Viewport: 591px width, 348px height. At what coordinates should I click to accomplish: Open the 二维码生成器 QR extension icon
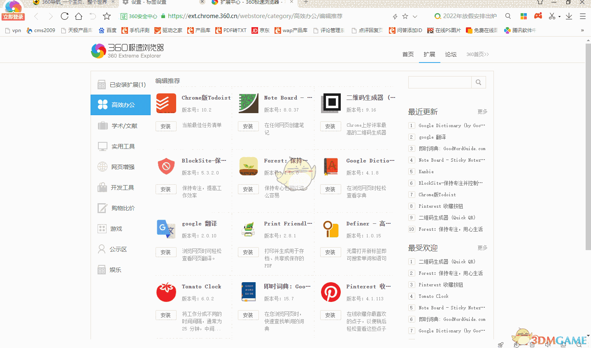click(x=332, y=102)
